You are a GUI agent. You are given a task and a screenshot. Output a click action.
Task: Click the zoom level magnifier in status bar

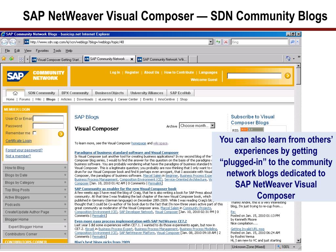[279, 247]
